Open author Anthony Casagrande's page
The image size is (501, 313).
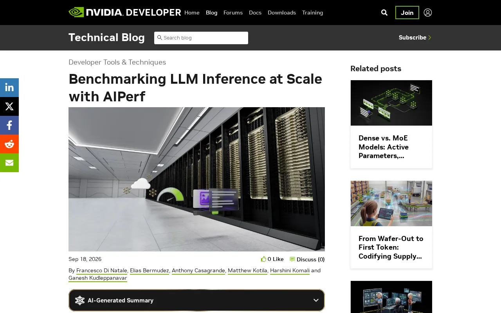pos(198,270)
